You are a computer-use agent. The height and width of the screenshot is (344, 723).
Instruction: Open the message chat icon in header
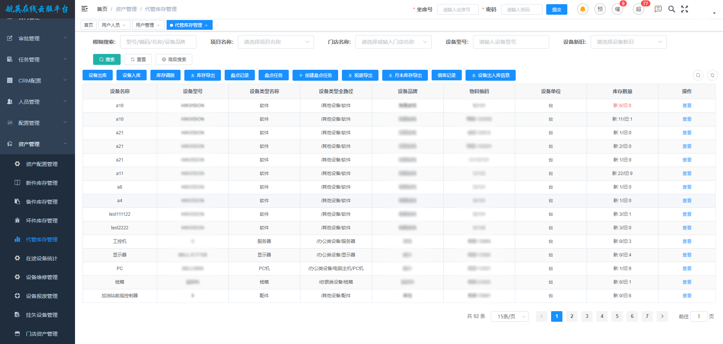pyautogui.click(x=658, y=9)
